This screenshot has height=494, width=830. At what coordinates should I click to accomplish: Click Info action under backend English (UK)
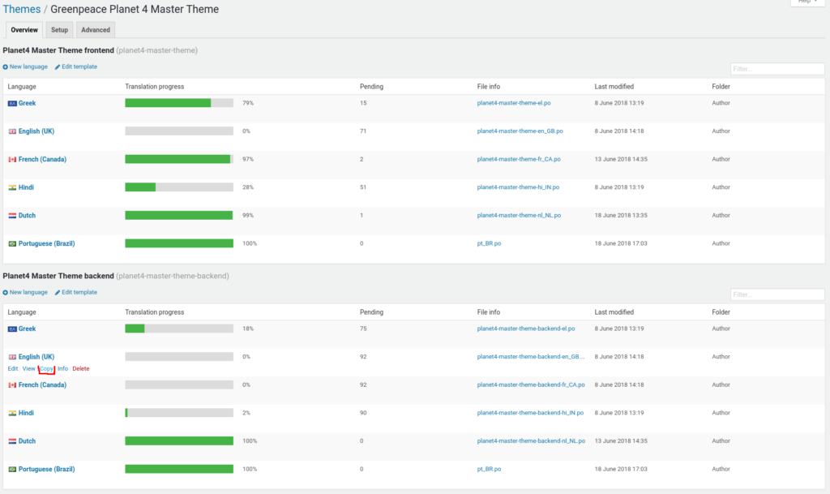(62, 368)
